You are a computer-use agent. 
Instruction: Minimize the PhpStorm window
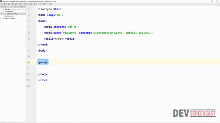207,1
